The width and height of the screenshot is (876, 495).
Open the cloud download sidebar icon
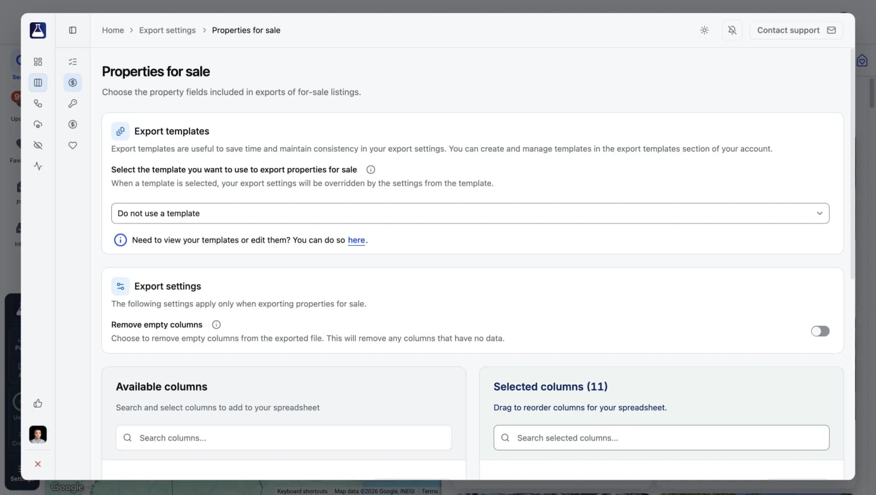click(x=38, y=124)
